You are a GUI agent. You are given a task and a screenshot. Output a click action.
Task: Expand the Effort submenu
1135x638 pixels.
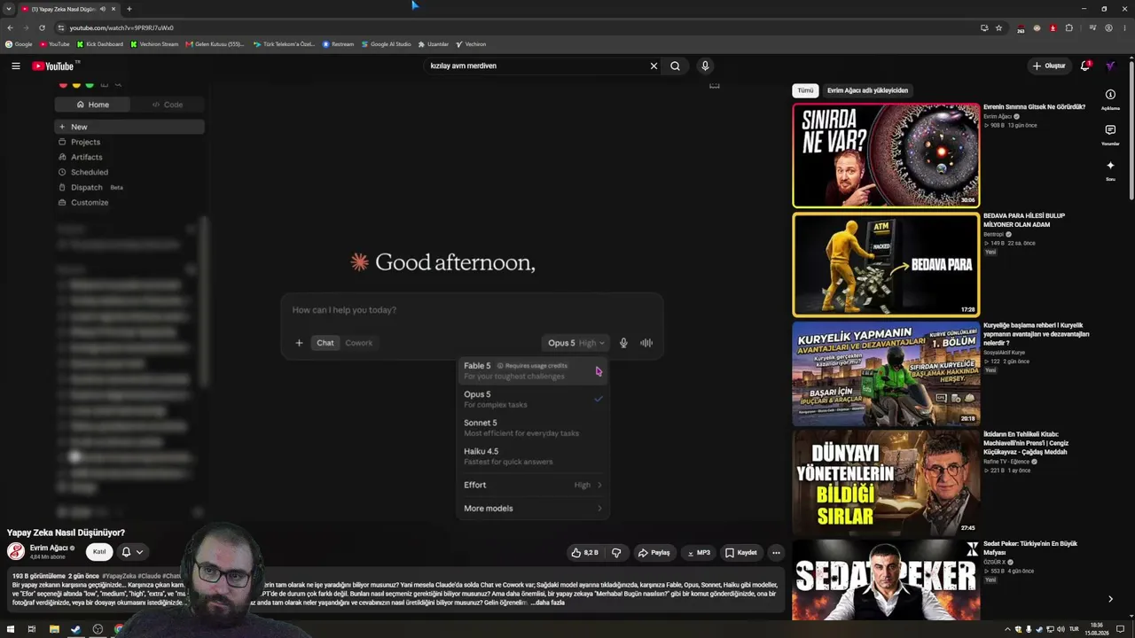(x=533, y=485)
